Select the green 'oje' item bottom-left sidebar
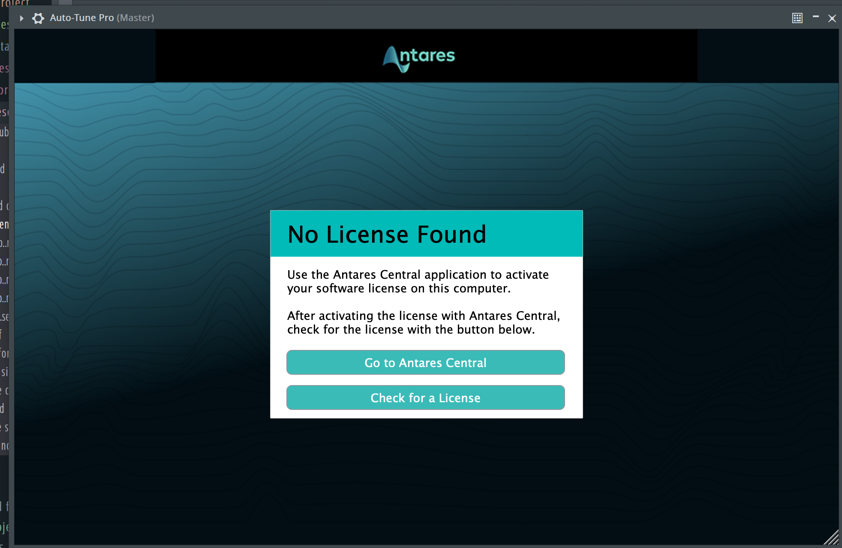The height and width of the screenshot is (548, 842). [4, 527]
